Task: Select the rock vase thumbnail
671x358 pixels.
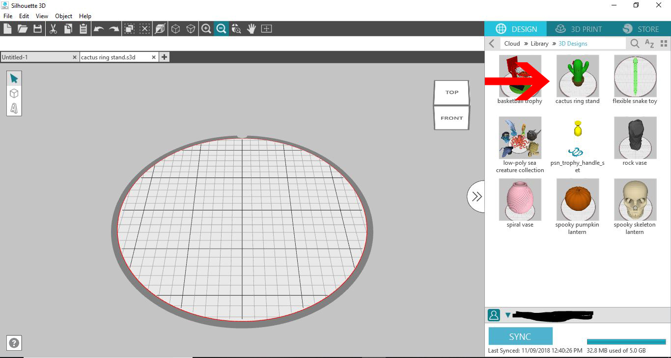Action: 635,138
